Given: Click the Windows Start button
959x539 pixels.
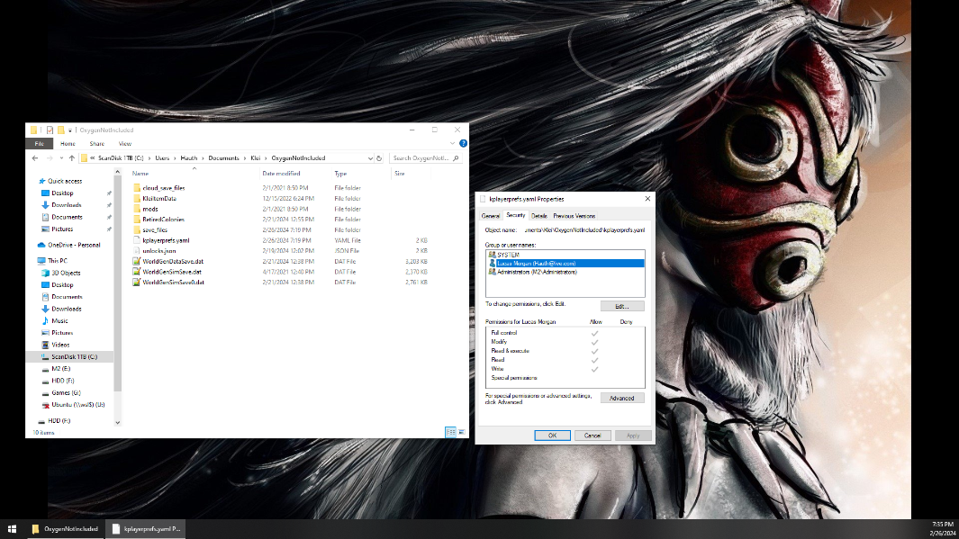Looking at the screenshot, I should pyautogui.click(x=13, y=528).
